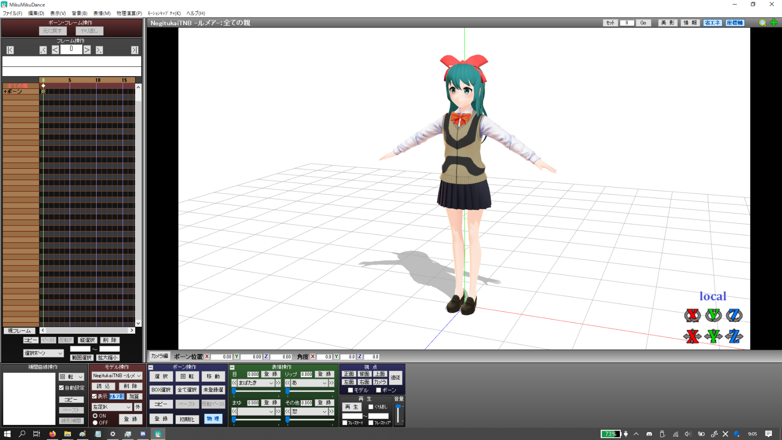Open the ファイル(F) menu

tap(12, 13)
